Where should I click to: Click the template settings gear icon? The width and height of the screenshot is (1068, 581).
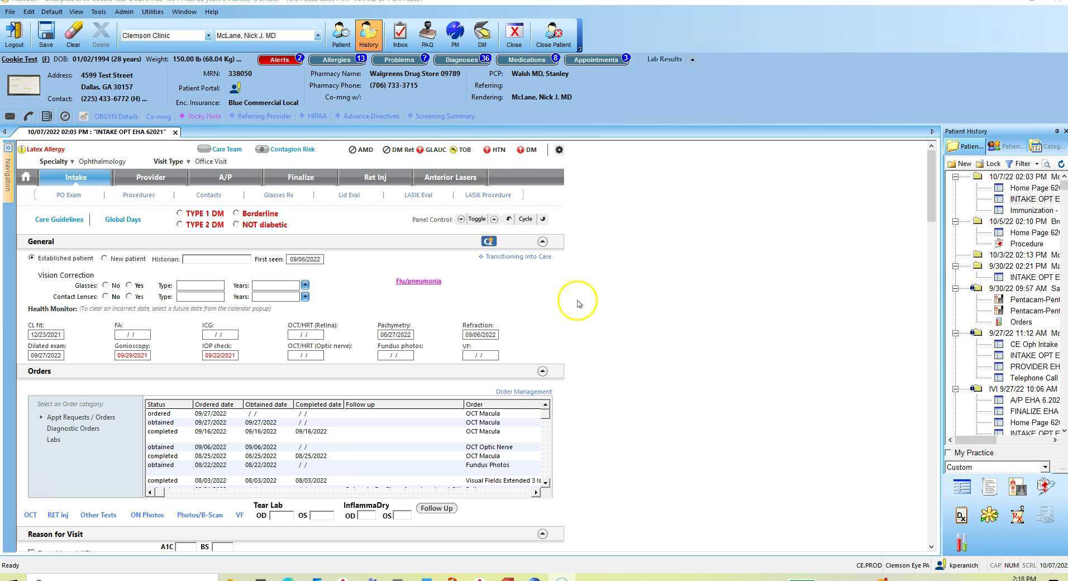click(559, 150)
